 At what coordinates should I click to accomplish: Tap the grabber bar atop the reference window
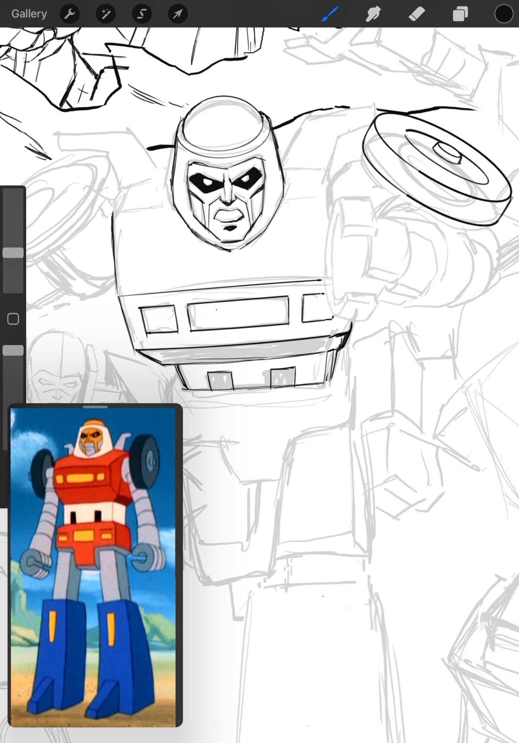click(95, 407)
